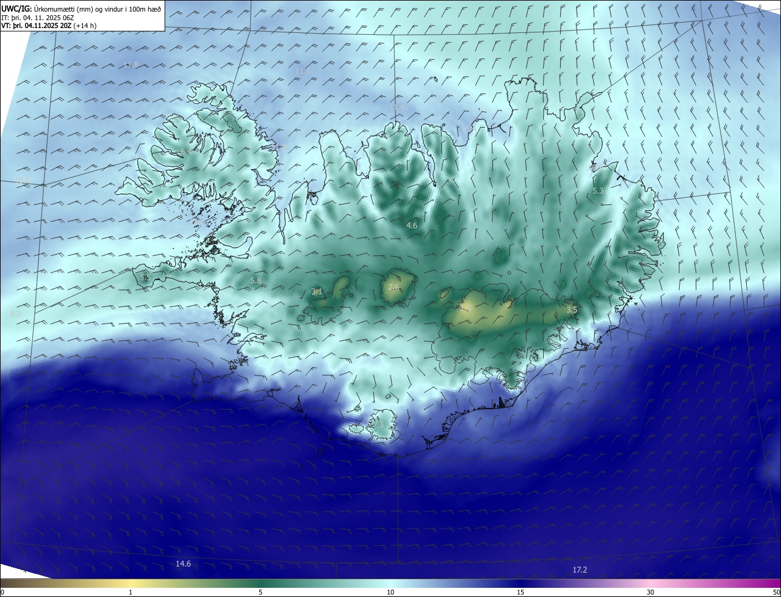Image resolution: width=781 pixels, height=597 pixels.
Task: Select the "UWC/IG:" label in the header
Action: click(x=16, y=9)
